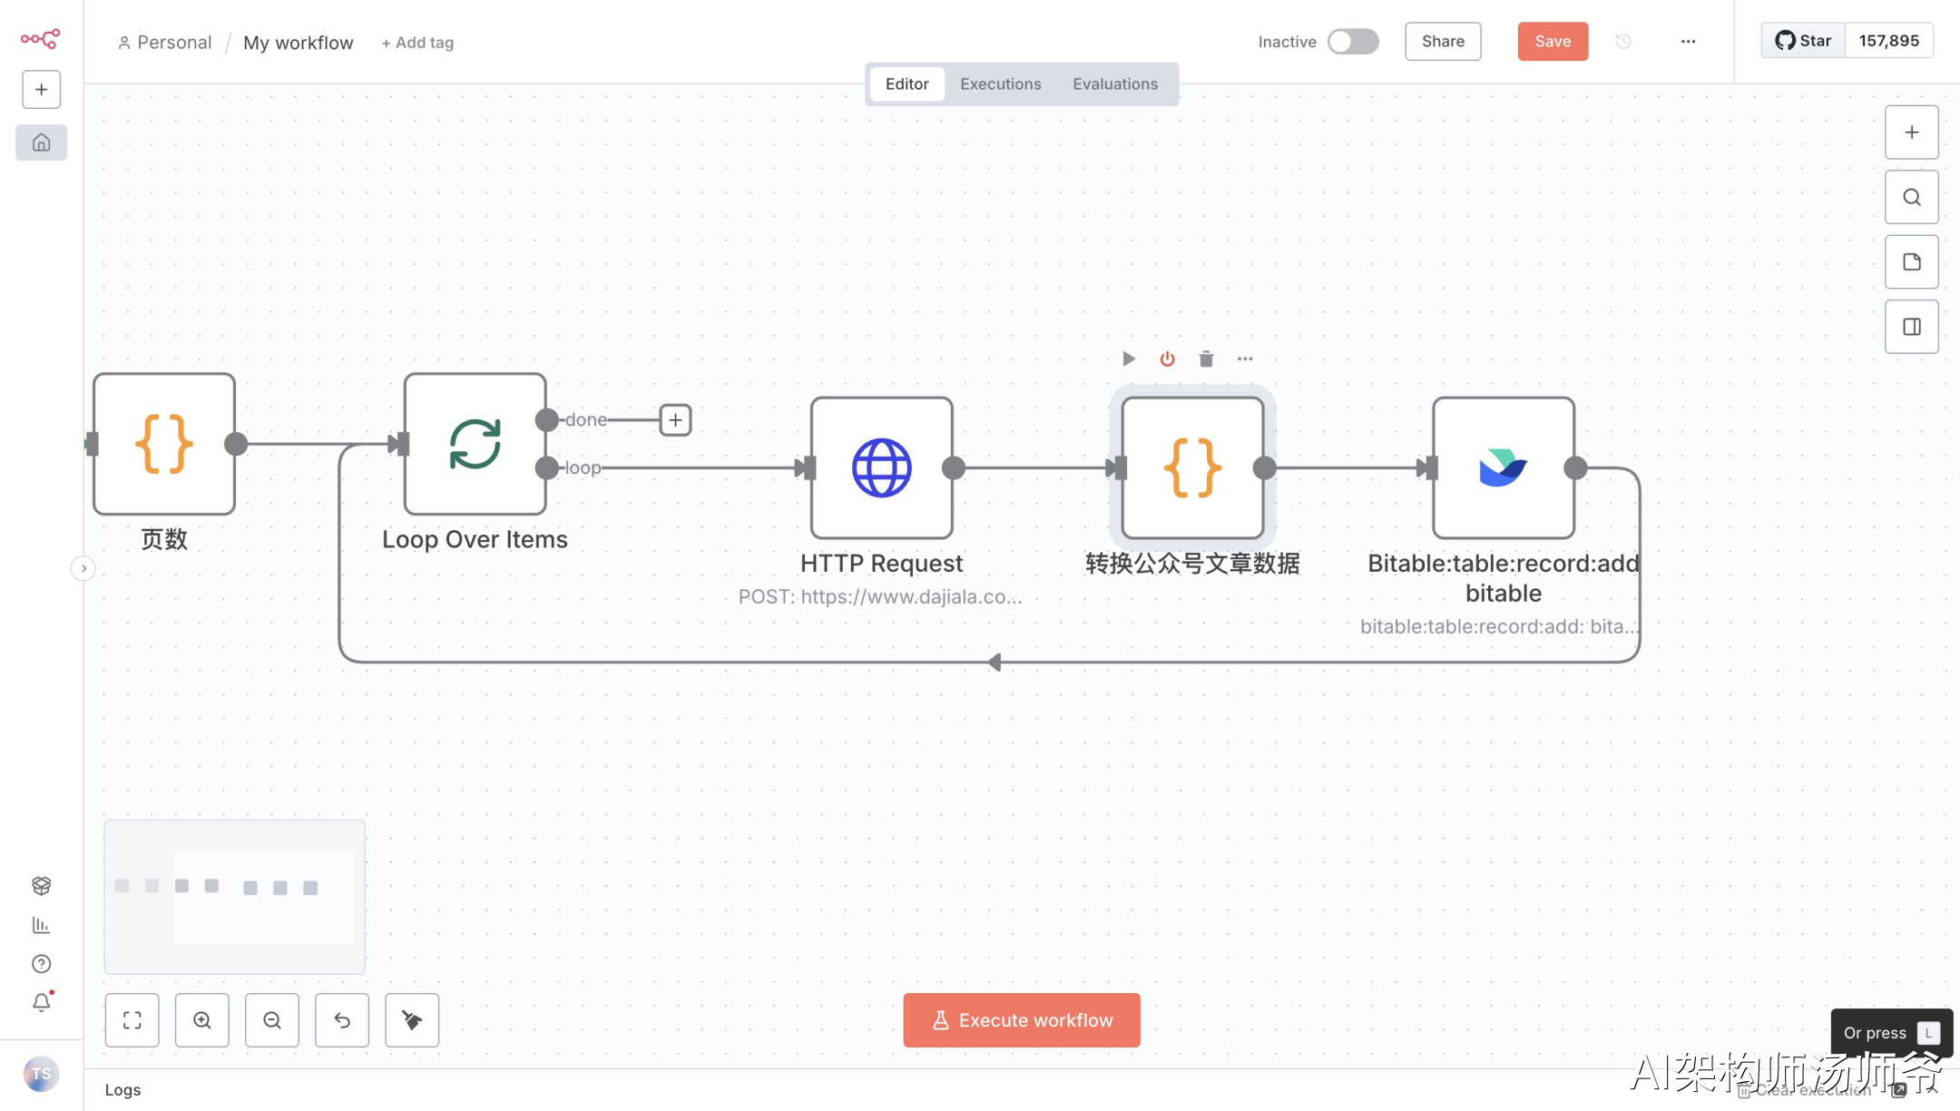
Task: Run the selected node with play icon
Action: point(1128,359)
